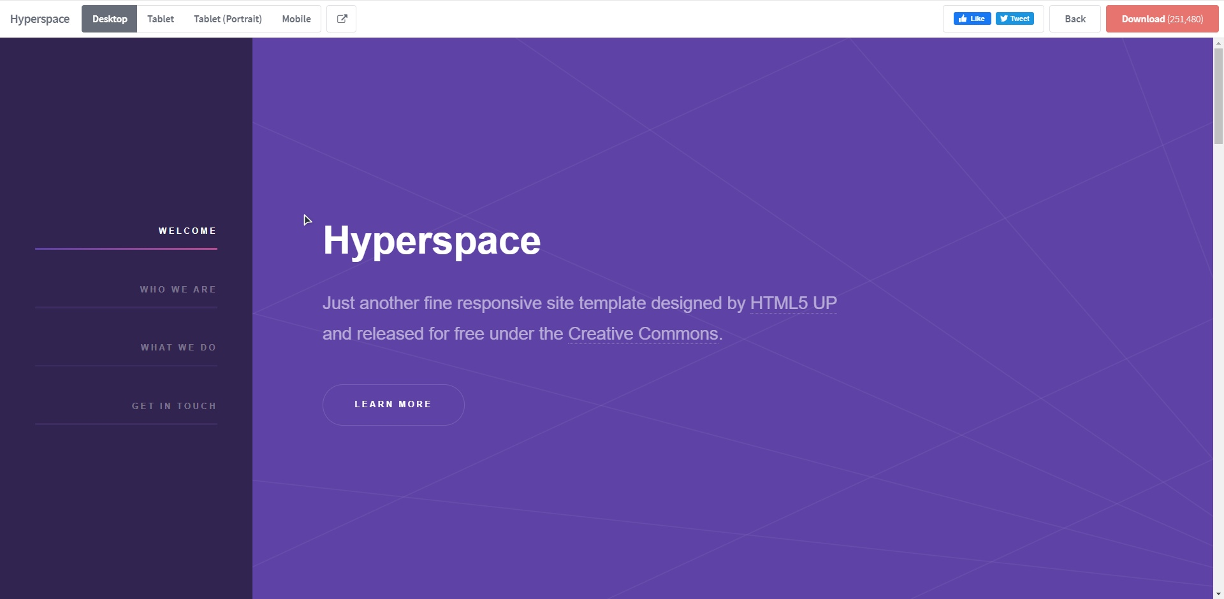The height and width of the screenshot is (599, 1224).
Task: Navigate to Get In Touch section
Action: coord(174,406)
